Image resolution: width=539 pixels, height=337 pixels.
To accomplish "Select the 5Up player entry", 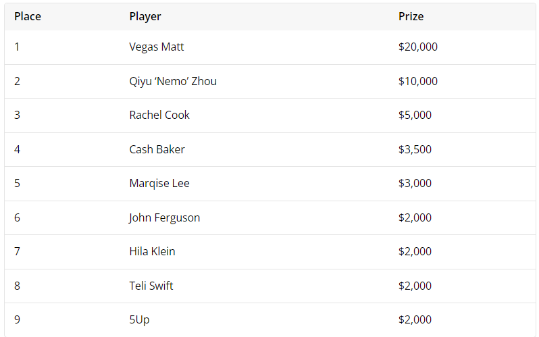I will 139,320.
